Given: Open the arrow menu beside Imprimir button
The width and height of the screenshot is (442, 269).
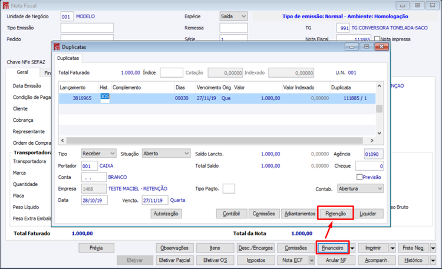Looking at the screenshot, I should pos(392,248).
